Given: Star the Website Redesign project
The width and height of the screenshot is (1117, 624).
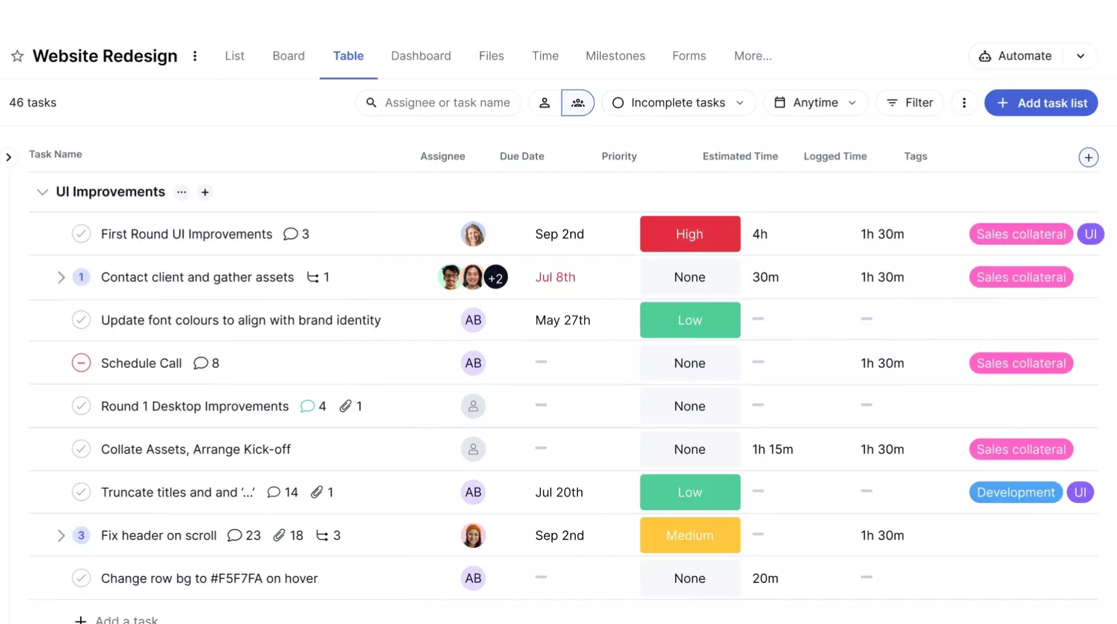Looking at the screenshot, I should coord(18,56).
